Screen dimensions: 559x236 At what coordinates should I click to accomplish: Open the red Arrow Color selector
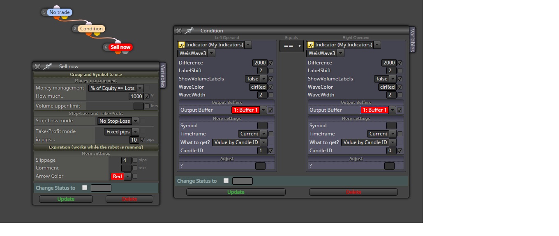(121, 176)
